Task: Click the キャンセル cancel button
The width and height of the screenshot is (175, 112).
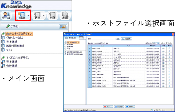Action: [x=119, y=107]
